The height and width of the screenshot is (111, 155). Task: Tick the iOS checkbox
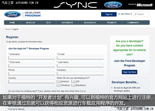point(73,81)
